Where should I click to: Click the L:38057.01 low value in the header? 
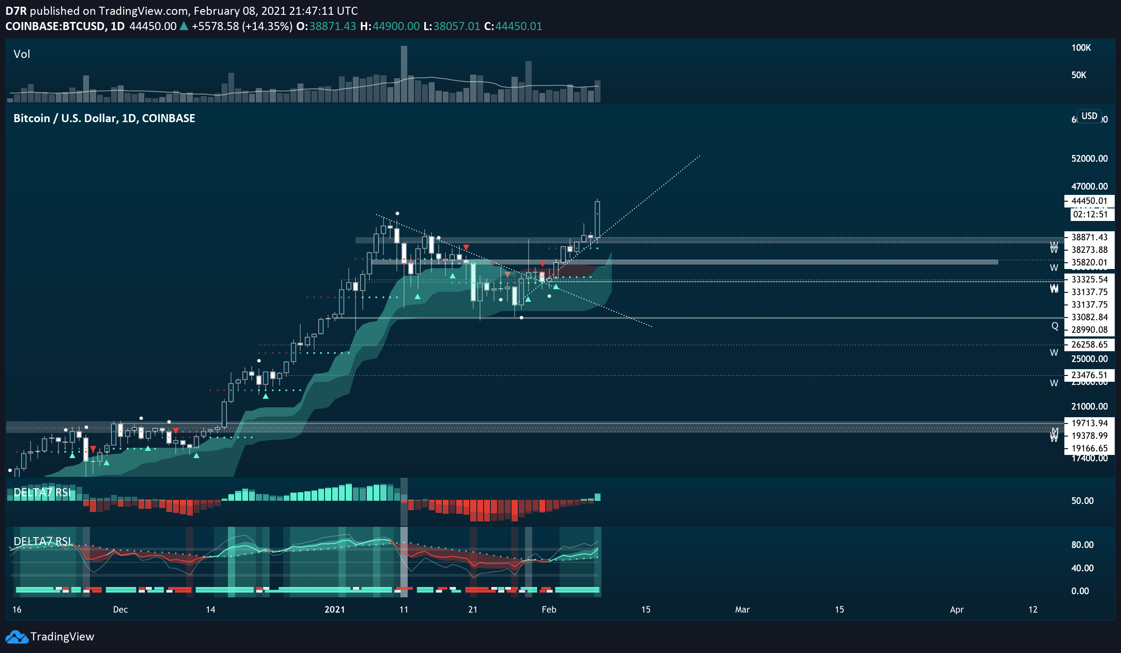tap(452, 26)
